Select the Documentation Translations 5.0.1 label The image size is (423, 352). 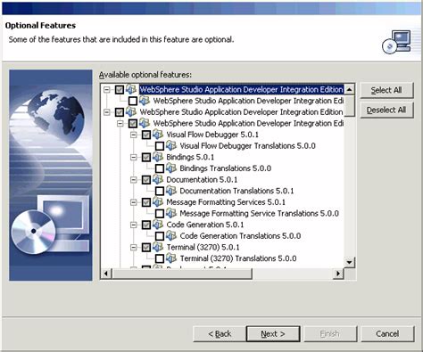coord(236,191)
